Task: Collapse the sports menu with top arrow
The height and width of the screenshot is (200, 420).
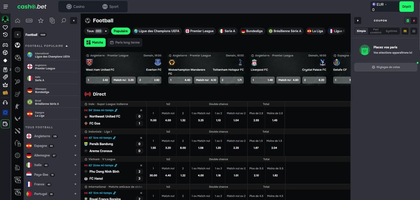Action: tap(74, 21)
